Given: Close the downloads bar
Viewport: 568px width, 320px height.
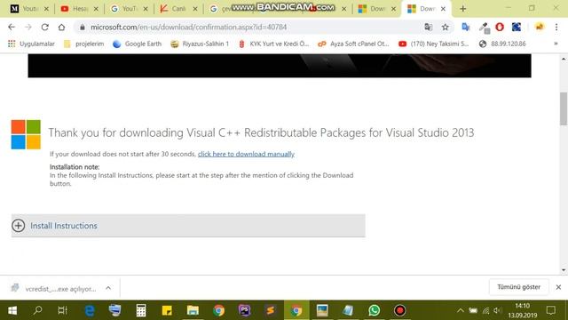Looking at the screenshot, I should (558, 287).
